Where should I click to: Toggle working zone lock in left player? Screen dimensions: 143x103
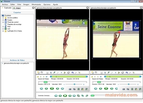[x=38, y=77]
